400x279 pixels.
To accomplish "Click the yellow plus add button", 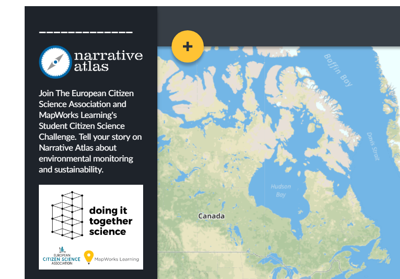I will [x=188, y=46].
